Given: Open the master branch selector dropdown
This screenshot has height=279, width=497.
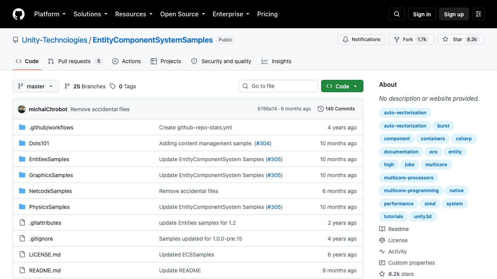Looking at the screenshot, I should [x=36, y=86].
